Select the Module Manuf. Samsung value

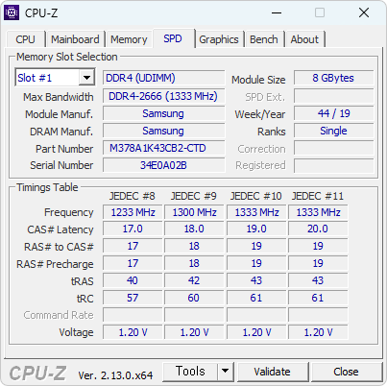[163, 113]
